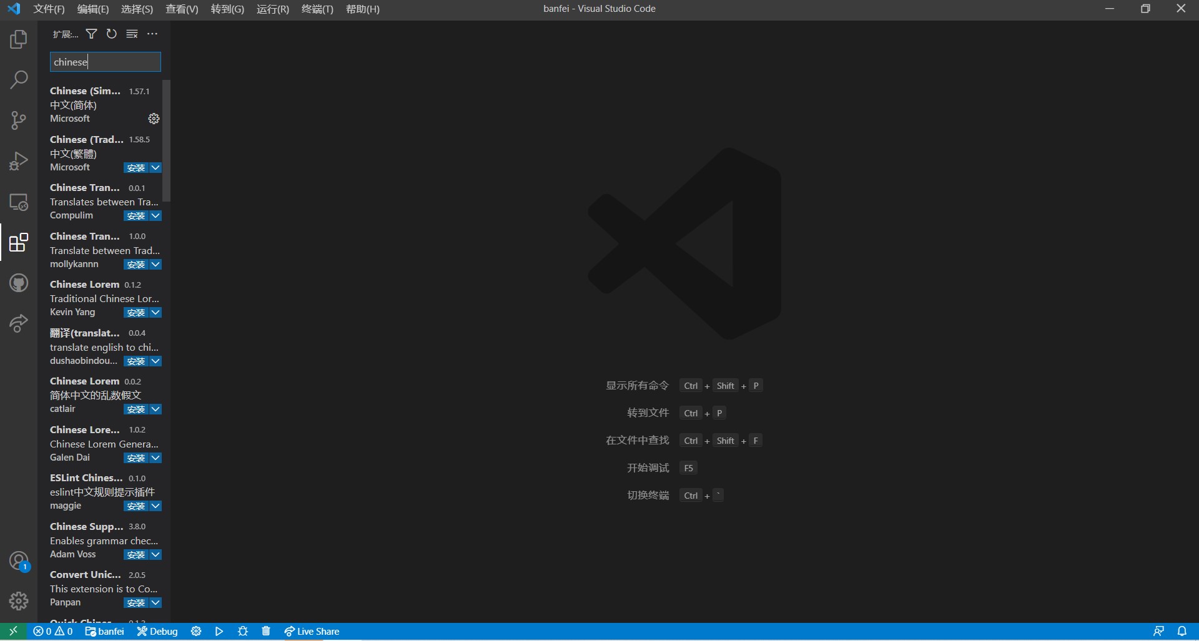Install mollykannn Chinese Translation extension
The width and height of the screenshot is (1199, 641).
[136, 265]
